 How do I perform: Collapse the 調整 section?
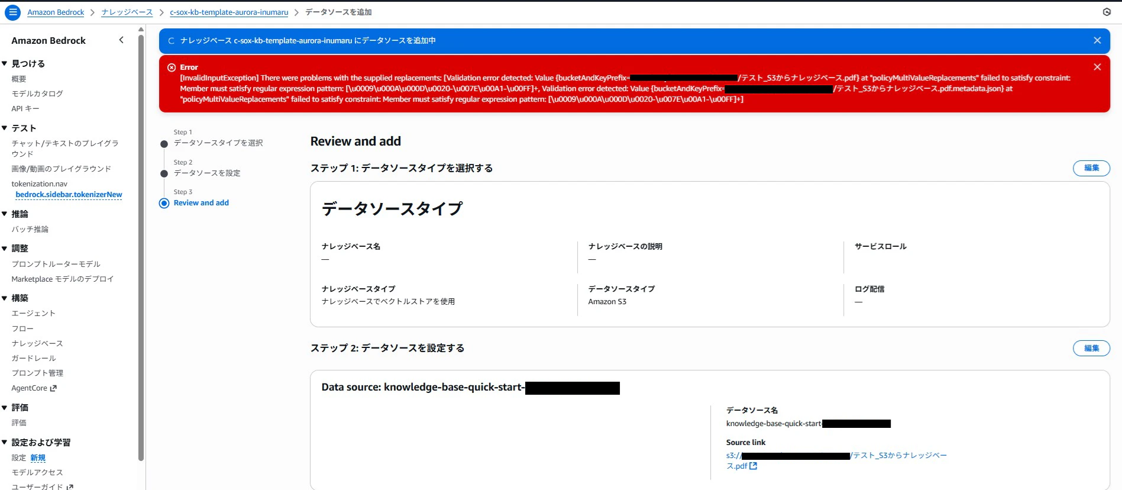click(5, 249)
